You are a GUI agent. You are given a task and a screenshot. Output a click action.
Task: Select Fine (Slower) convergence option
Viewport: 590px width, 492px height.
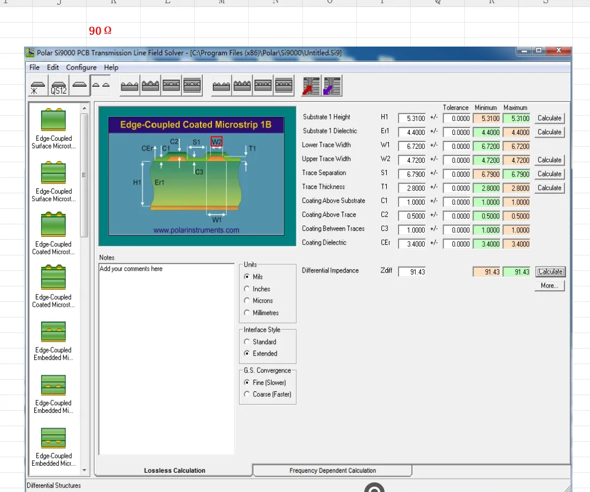coord(247,382)
